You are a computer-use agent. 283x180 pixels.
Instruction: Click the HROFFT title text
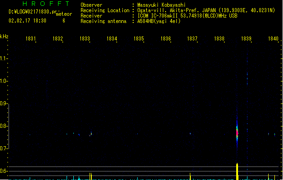46,4
